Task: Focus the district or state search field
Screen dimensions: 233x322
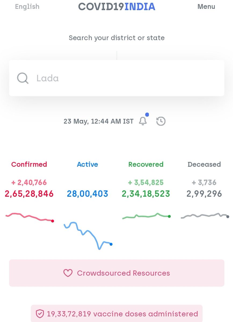Action: (117, 78)
